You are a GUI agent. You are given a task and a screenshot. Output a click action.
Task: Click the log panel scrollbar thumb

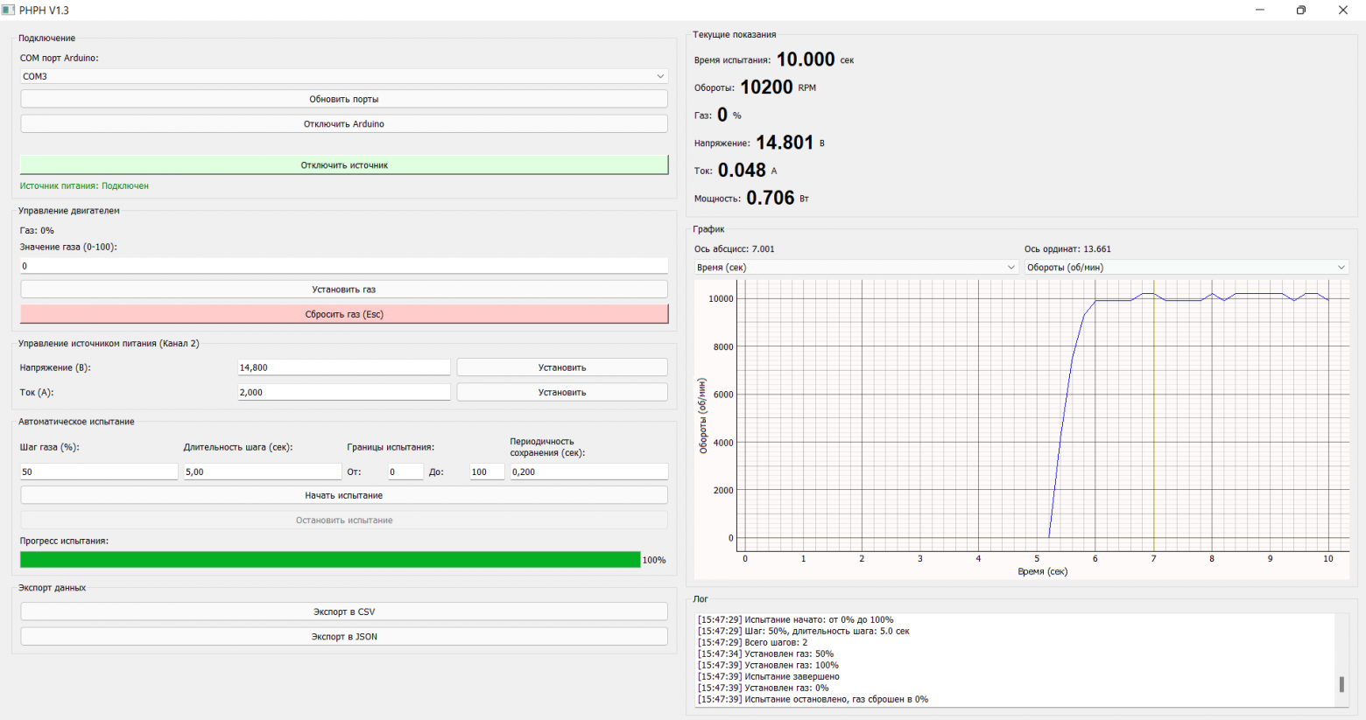click(1341, 684)
